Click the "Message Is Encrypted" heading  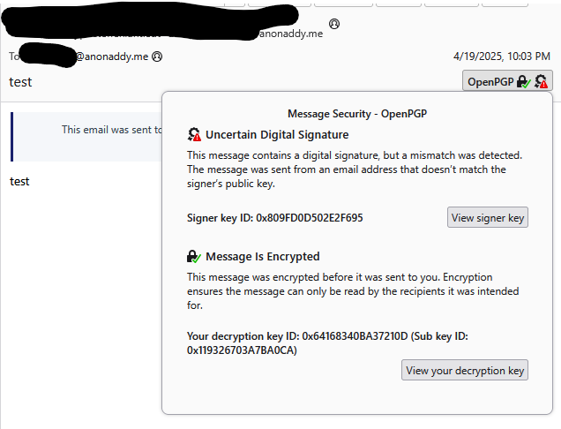[x=262, y=257]
